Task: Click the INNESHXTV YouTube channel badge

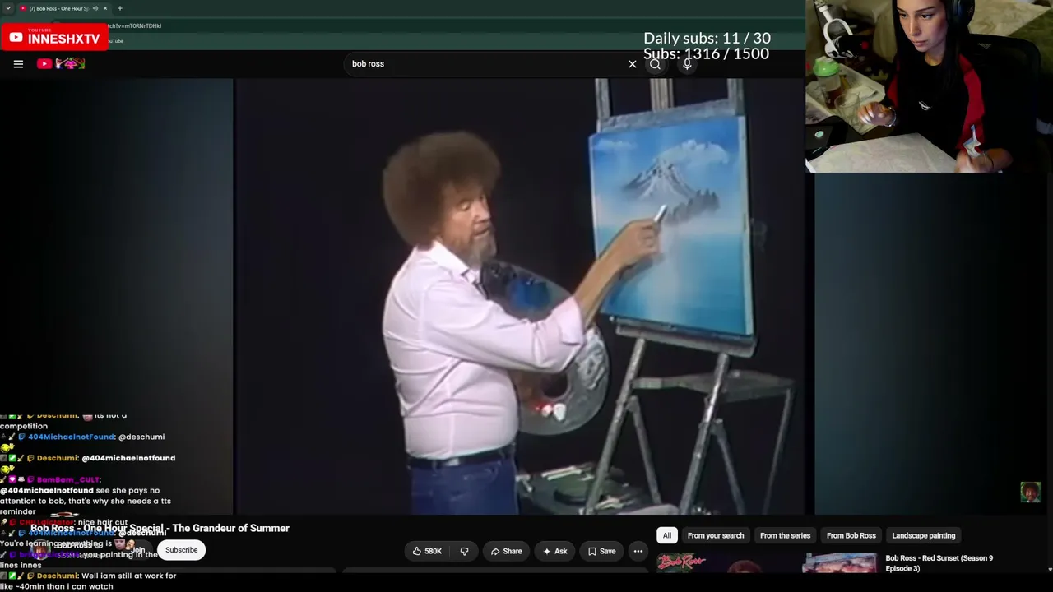Action: pos(54,37)
